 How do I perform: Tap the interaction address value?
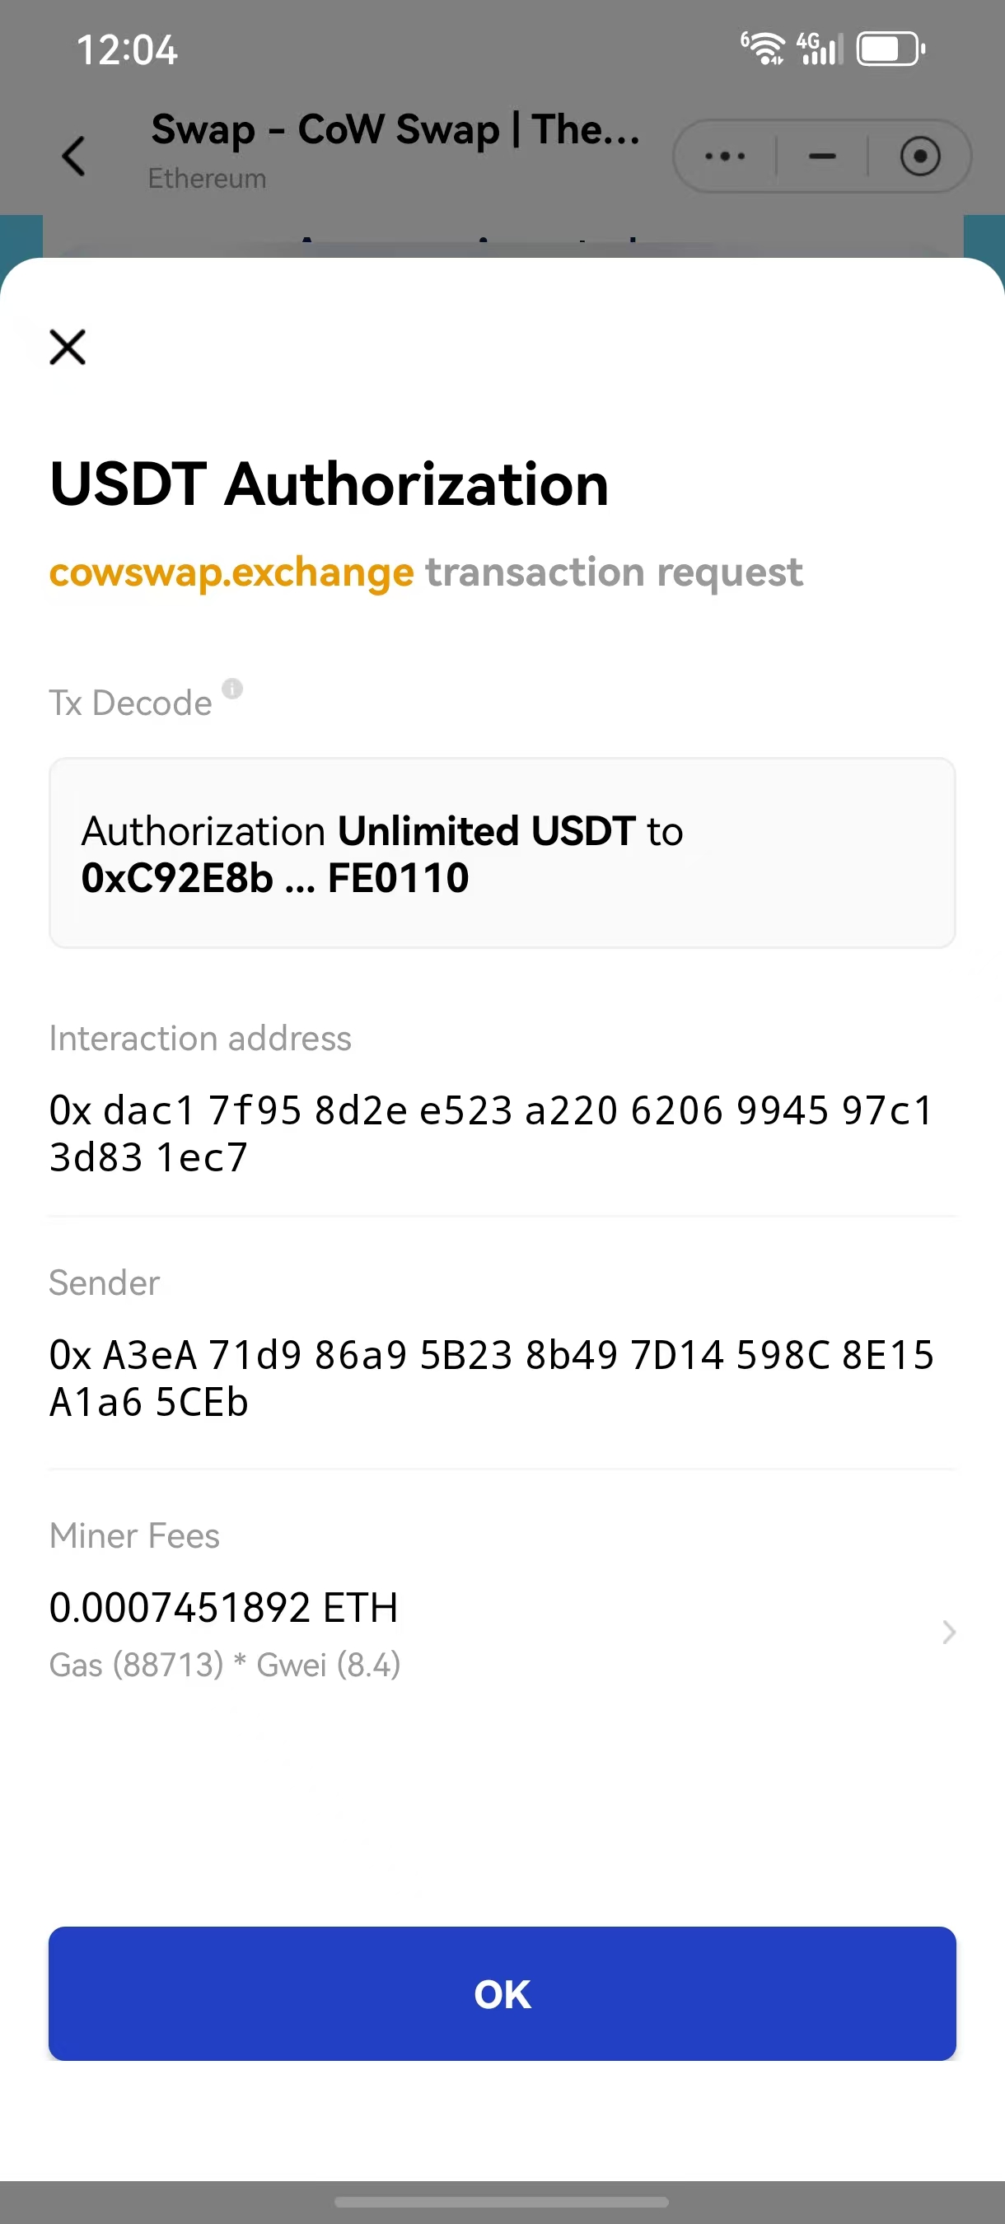[x=492, y=1133]
